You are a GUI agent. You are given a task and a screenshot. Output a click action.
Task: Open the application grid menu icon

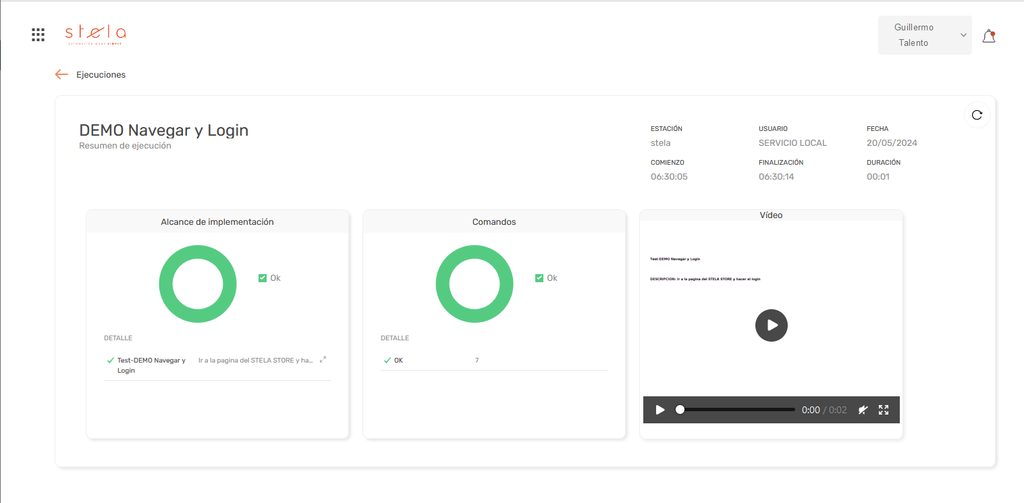coord(38,34)
